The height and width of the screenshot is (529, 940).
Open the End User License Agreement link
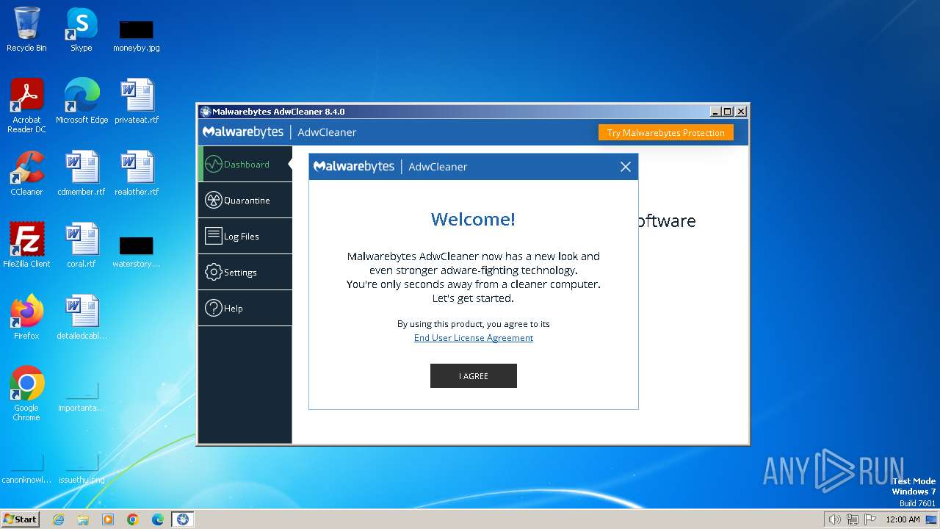[474, 338]
